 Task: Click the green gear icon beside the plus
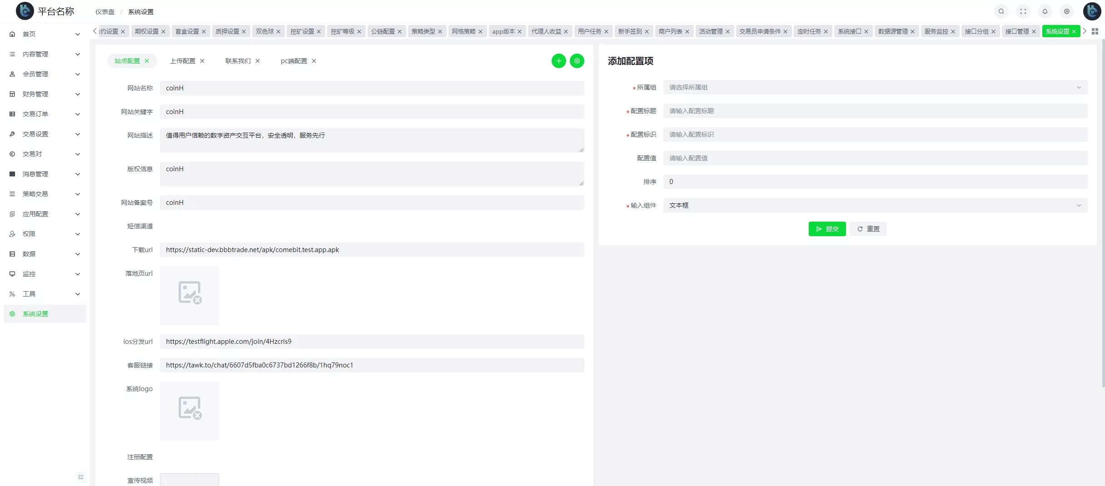(x=577, y=60)
